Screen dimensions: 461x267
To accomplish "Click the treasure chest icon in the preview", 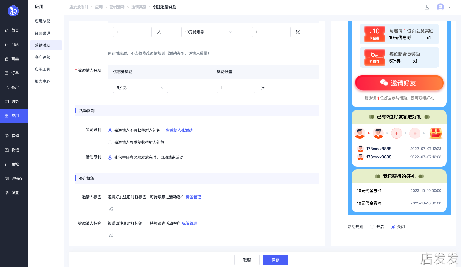I will coord(436,133).
